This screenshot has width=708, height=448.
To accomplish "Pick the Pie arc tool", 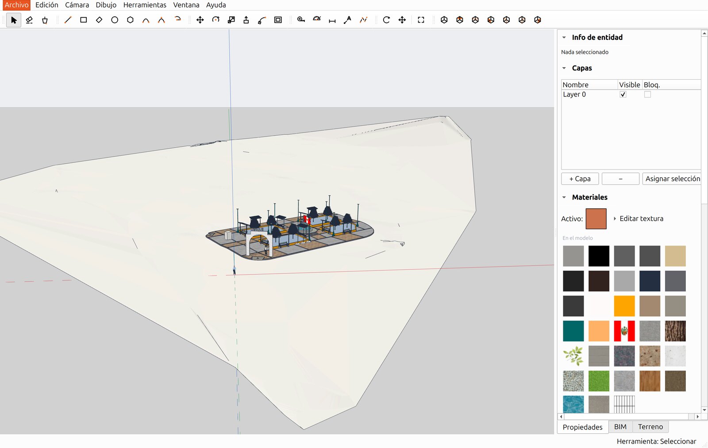I will (177, 20).
